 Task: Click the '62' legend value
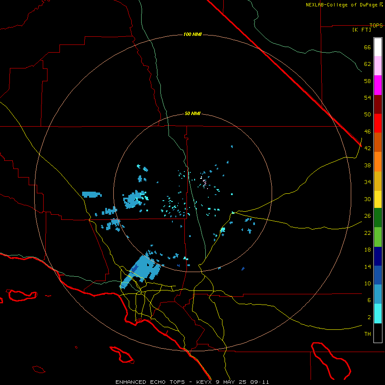367,64
